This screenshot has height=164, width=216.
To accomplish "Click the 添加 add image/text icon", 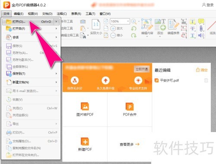I will 160,25.
